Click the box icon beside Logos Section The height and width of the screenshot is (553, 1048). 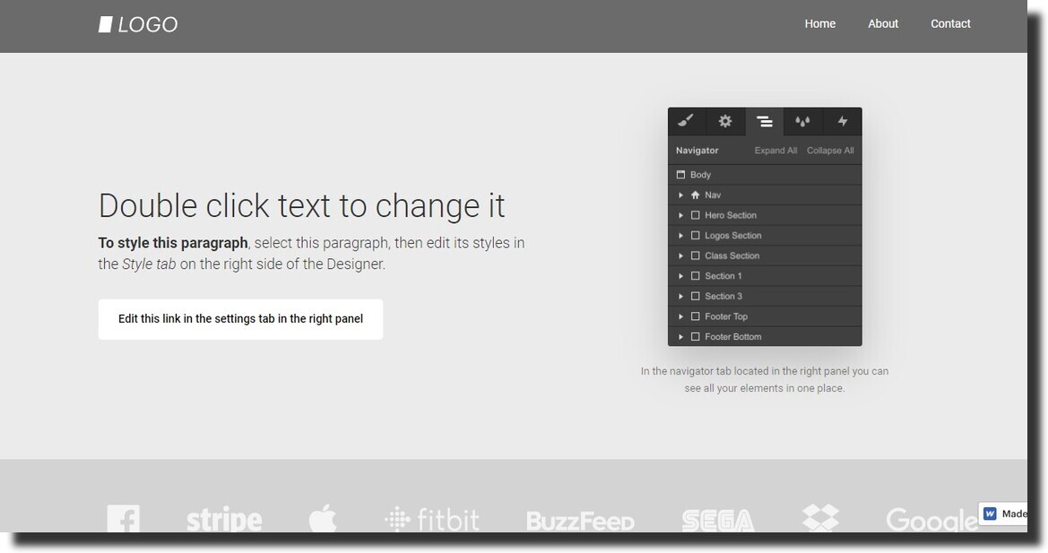pos(695,235)
